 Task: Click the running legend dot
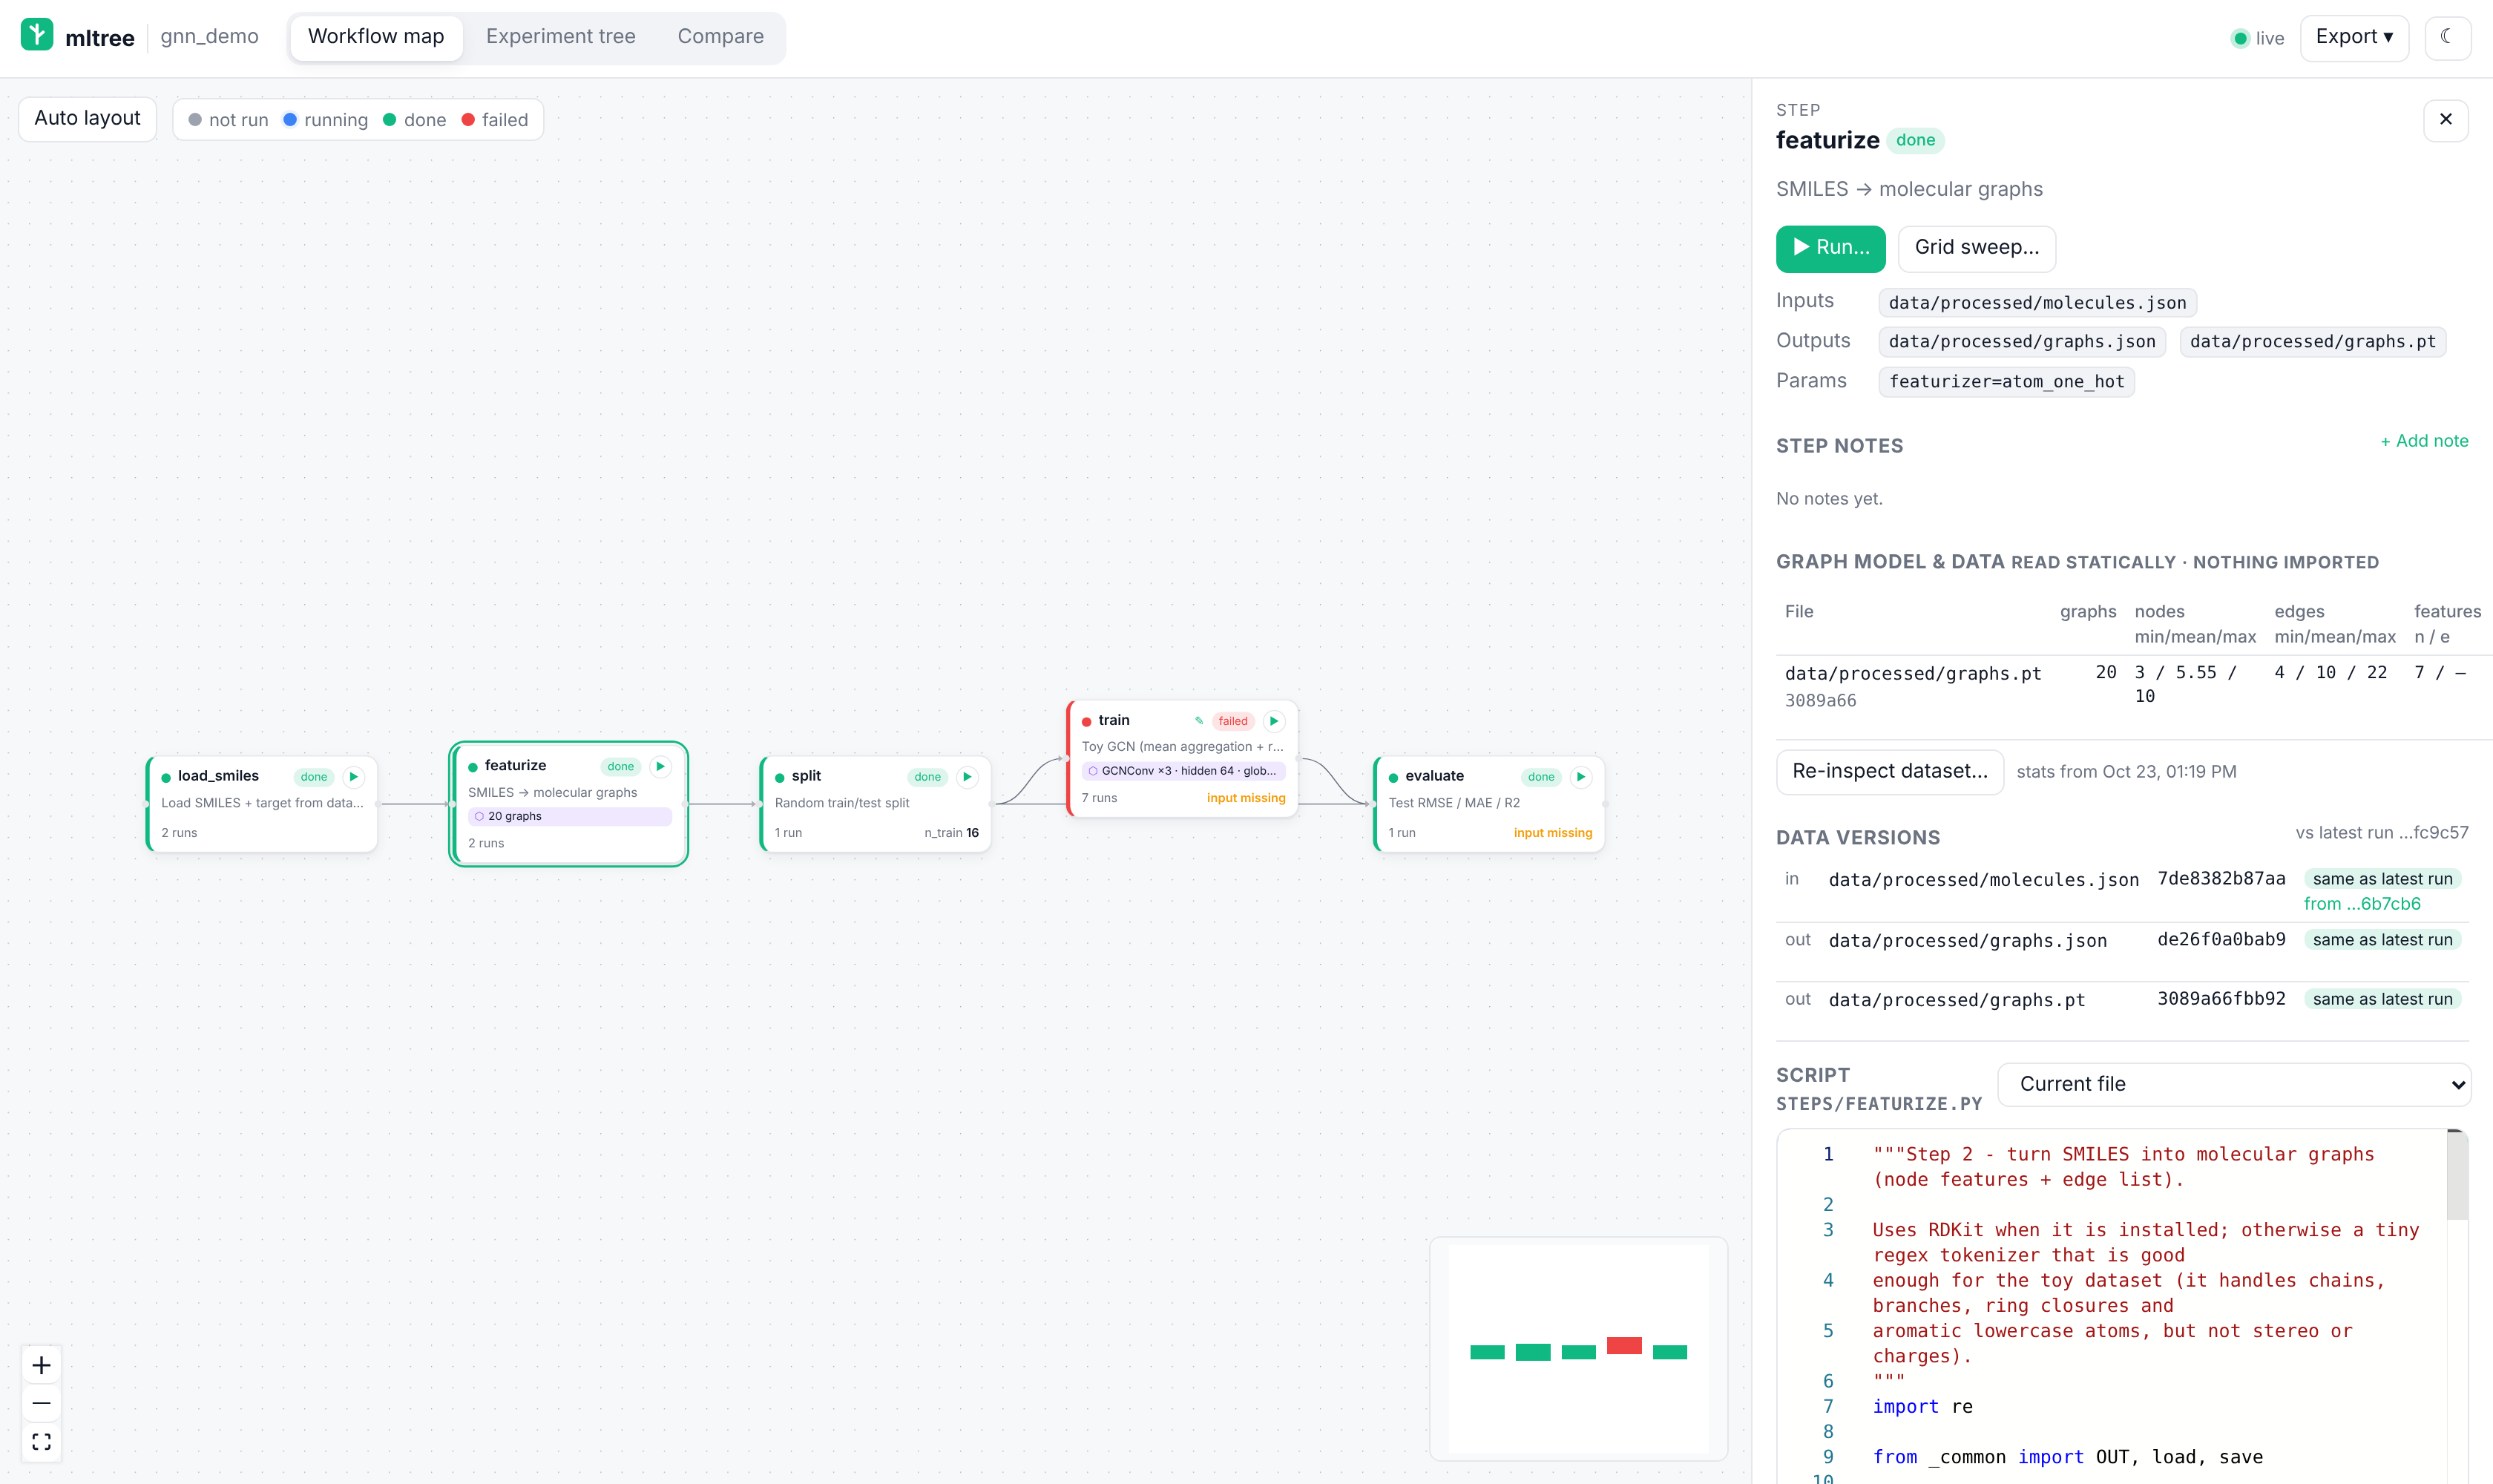point(290,120)
